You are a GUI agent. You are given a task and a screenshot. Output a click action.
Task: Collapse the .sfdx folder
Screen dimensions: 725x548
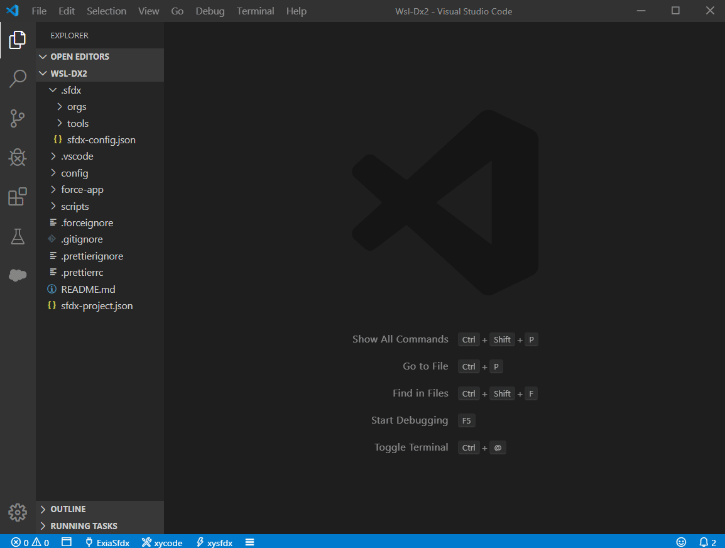[x=100, y=90]
